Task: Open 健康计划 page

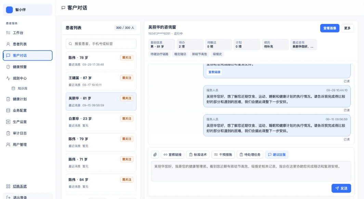Action: [x=28, y=99]
